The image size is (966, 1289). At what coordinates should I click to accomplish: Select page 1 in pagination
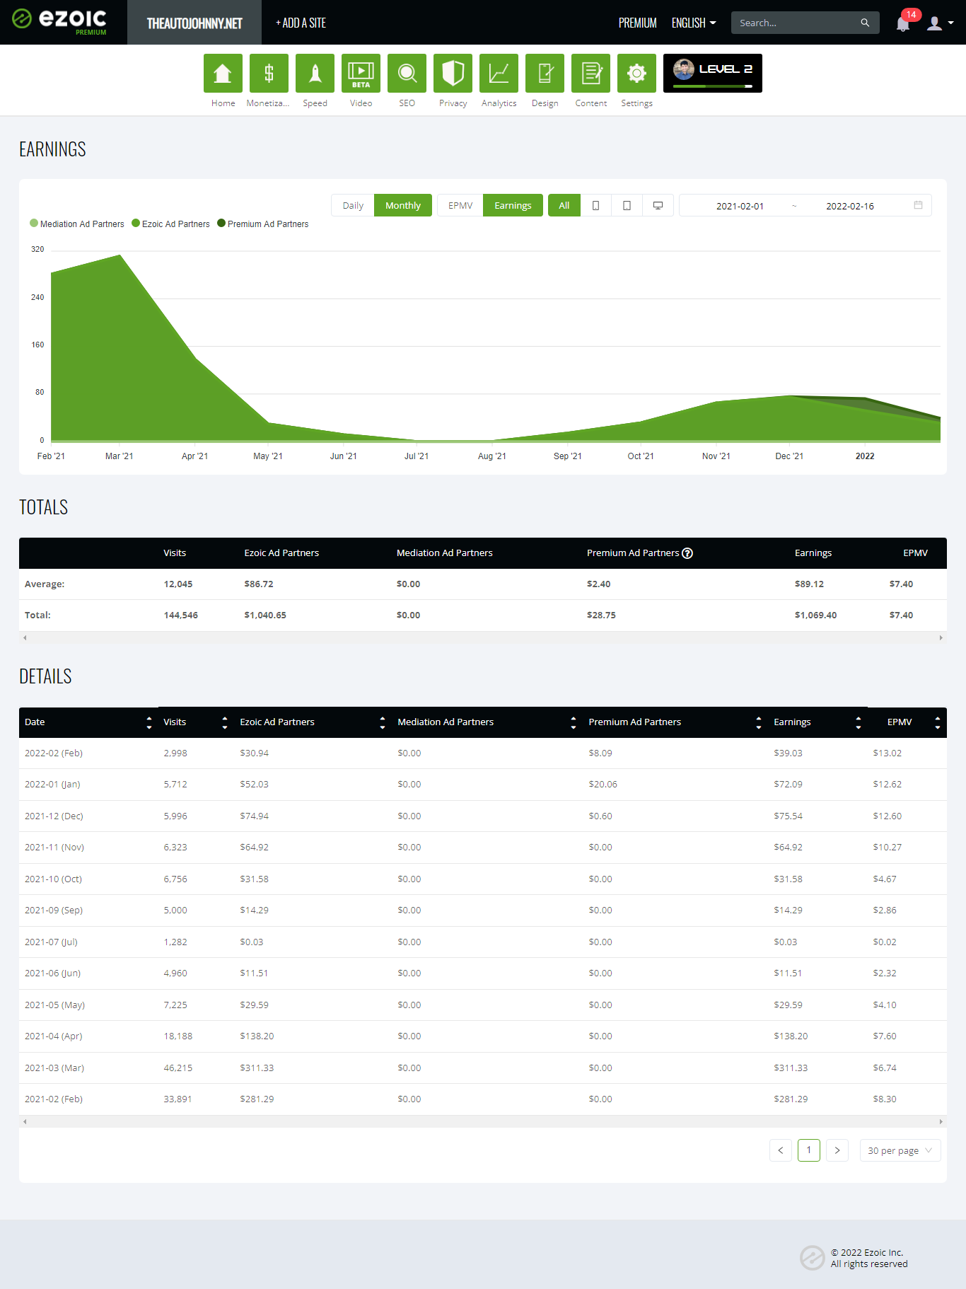[x=809, y=1150]
